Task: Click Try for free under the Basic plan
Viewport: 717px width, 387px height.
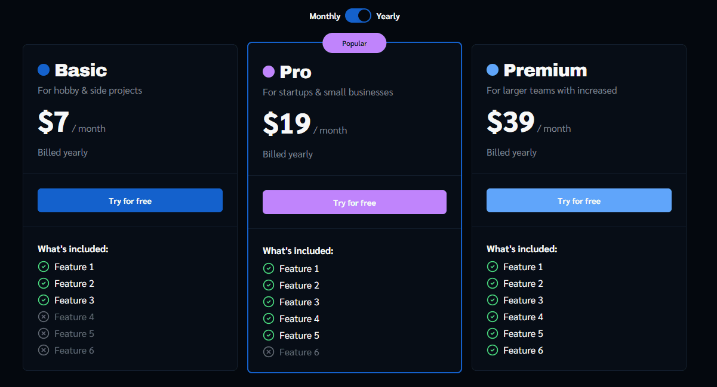Action: pyautogui.click(x=130, y=200)
